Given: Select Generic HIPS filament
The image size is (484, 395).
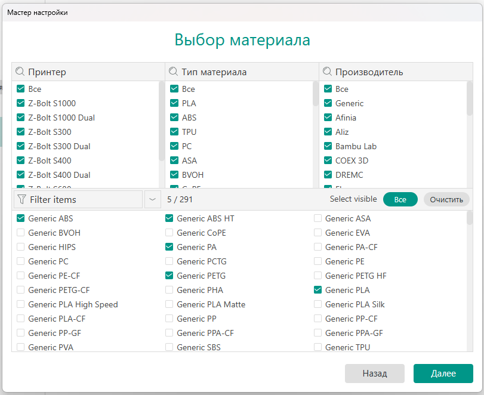Looking at the screenshot, I should click(x=20, y=247).
